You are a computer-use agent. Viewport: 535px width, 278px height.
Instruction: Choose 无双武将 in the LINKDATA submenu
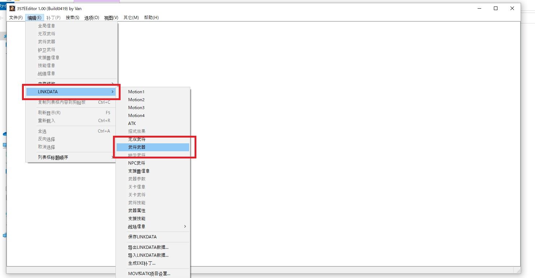(153, 139)
